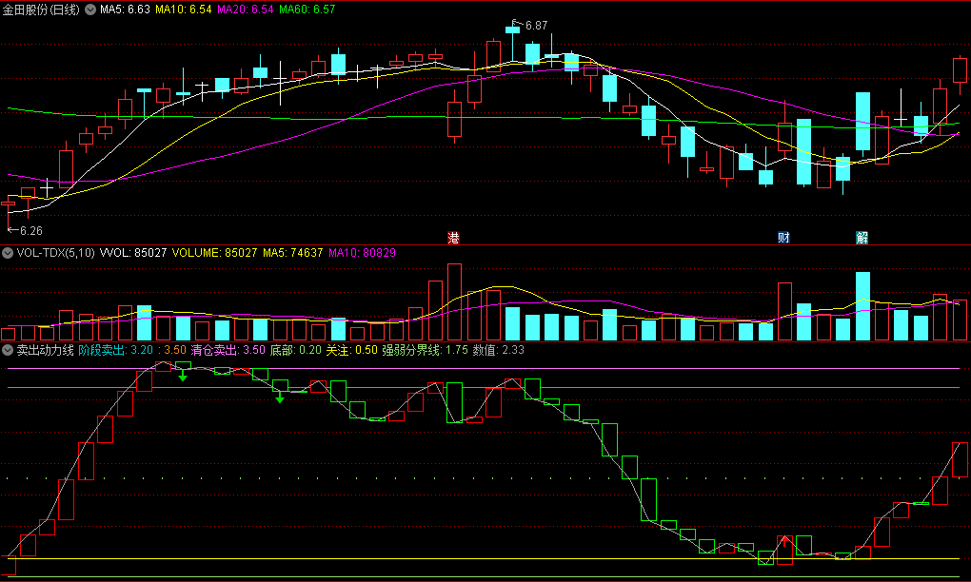971x582 pixels.
Task: Click the second green sell arrow signal
Action: (x=280, y=398)
